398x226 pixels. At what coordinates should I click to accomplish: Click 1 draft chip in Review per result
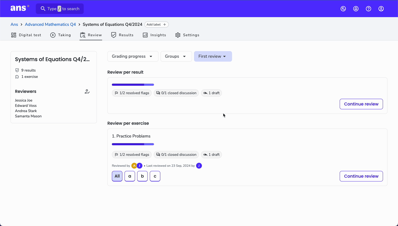click(x=211, y=93)
